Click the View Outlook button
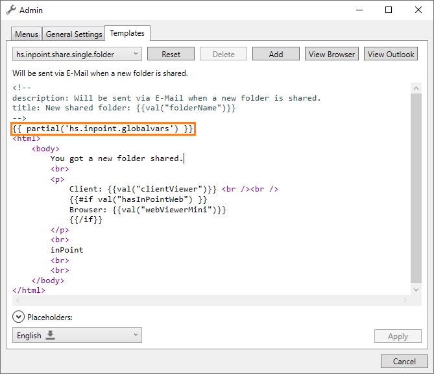This screenshot has width=434, height=374. click(391, 55)
